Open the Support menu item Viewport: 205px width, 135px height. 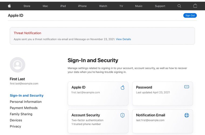160,6
